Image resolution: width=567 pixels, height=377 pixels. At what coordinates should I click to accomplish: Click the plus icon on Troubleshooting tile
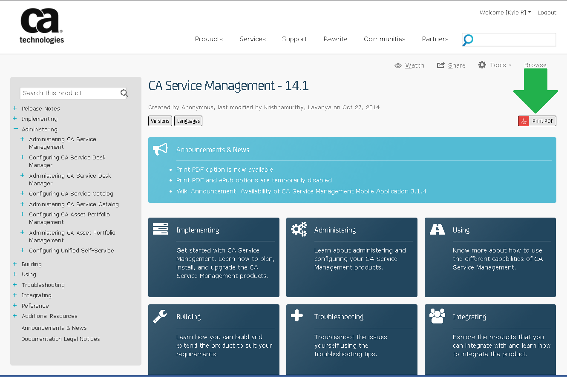[296, 315]
